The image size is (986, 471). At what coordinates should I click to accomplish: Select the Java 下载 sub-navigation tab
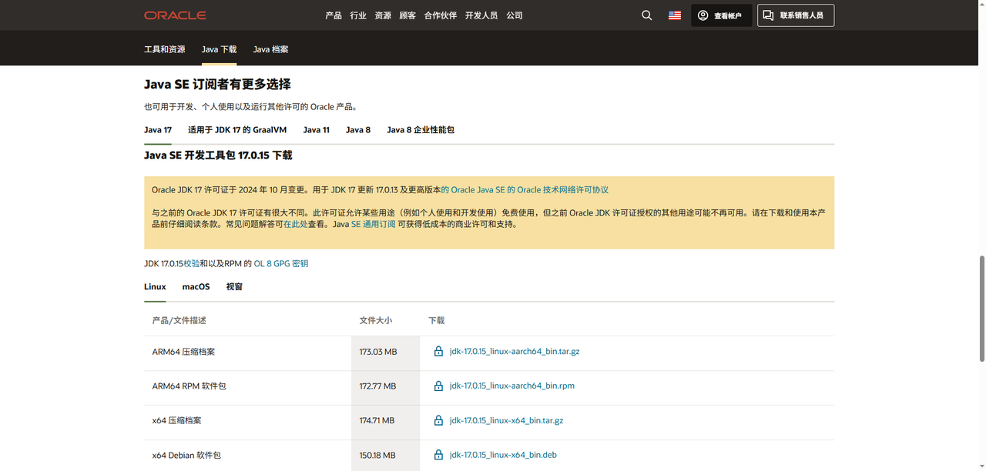tap(220, 49)
